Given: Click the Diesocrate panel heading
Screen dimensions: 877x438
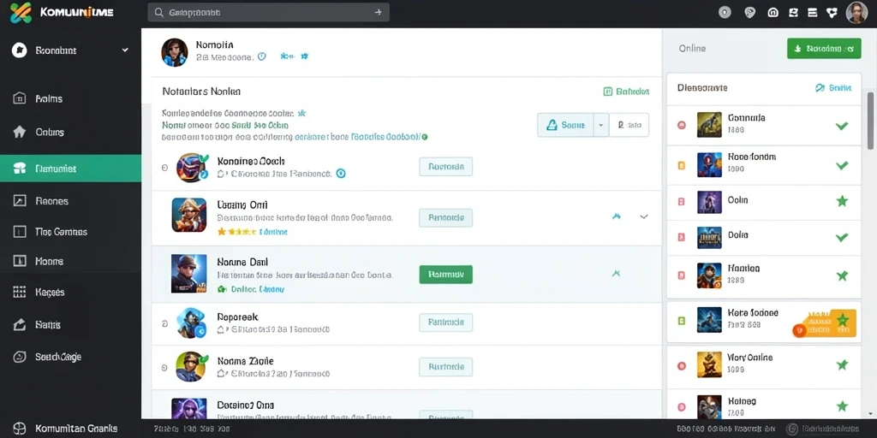Looking at the screenshot, I should pos(702,88).
